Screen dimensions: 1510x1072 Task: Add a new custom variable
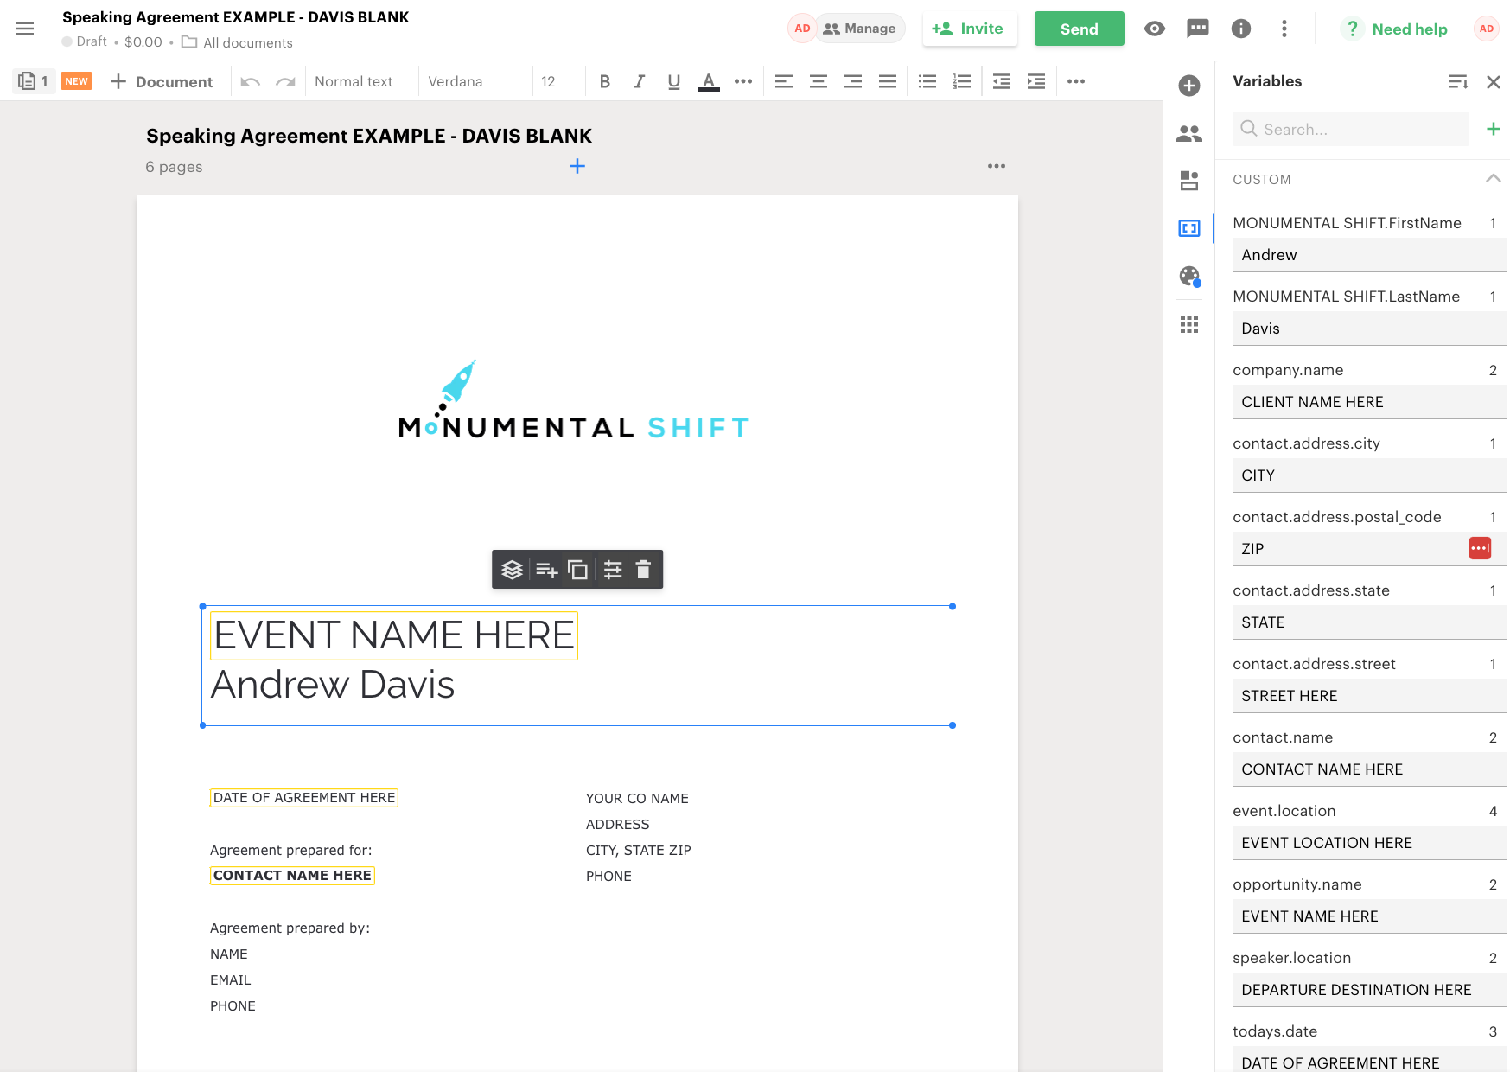click(1494, 129)
